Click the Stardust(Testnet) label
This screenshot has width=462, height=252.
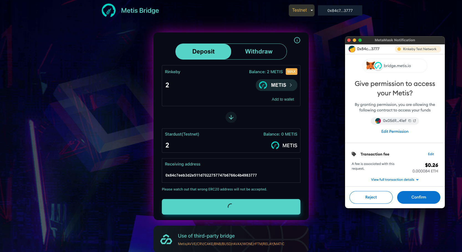click(182, 134)
